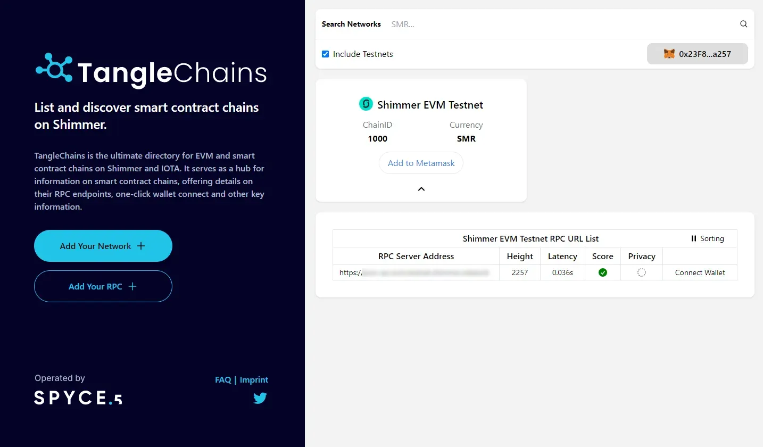Click the Add Your RPC button
Image resolution: width=763 pixels, height=447 pixels.
(103, 286)
